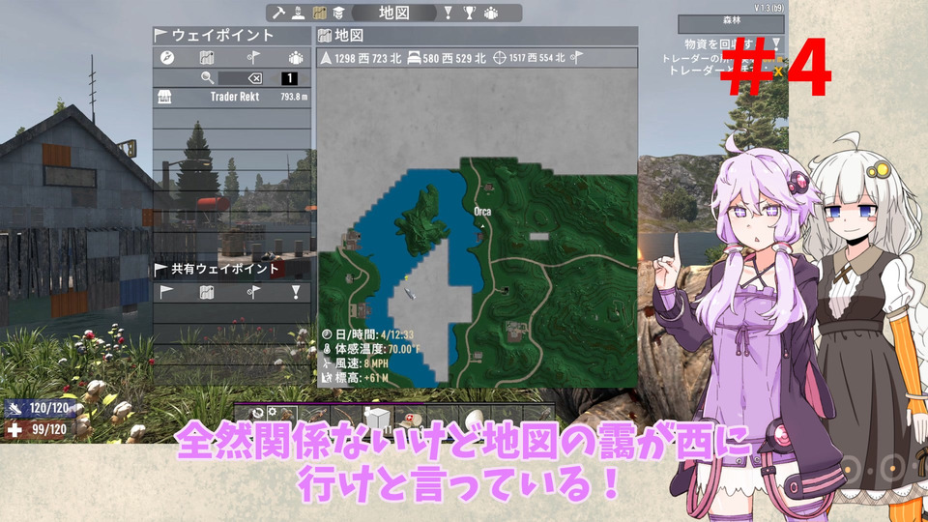Click the 共有ウェイポイント section header
The image size is (928, 522).
(232, 270)
